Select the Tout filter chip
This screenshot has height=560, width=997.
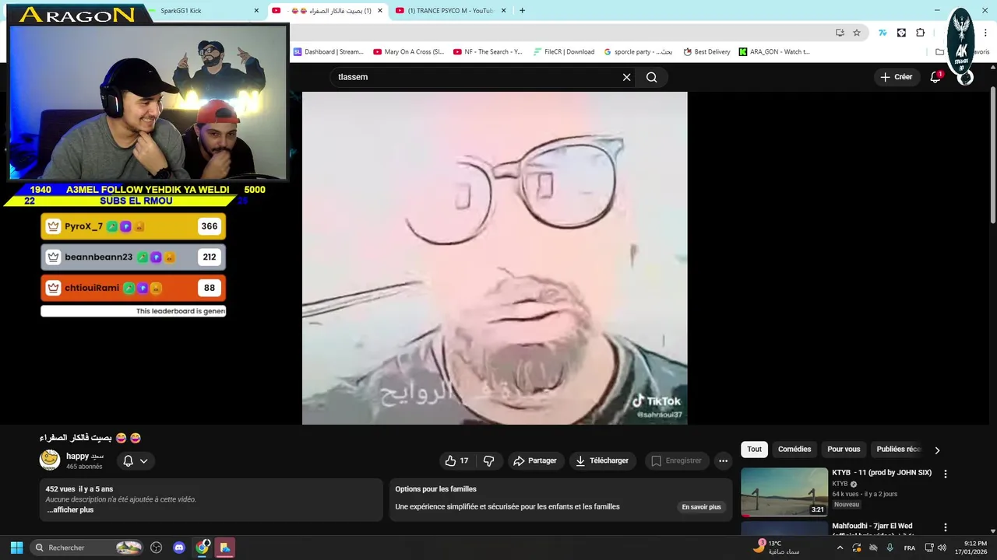click(x=754, y=450)
